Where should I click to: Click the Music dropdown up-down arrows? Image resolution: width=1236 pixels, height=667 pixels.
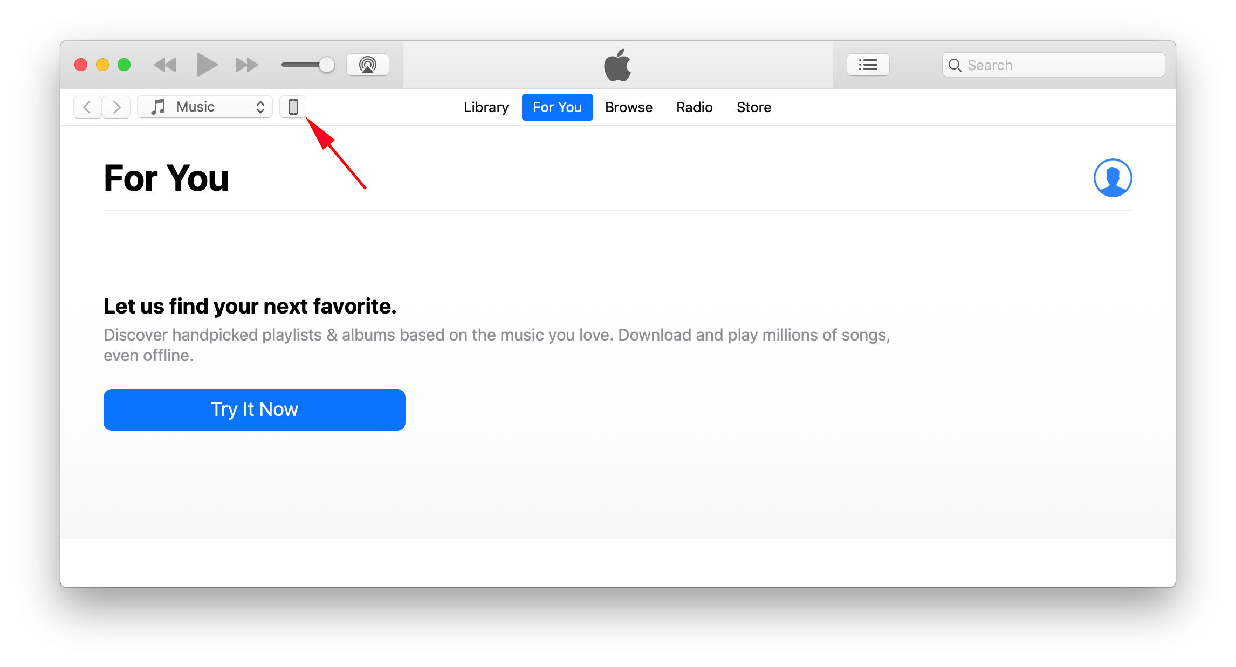click(x=260, y=107)
